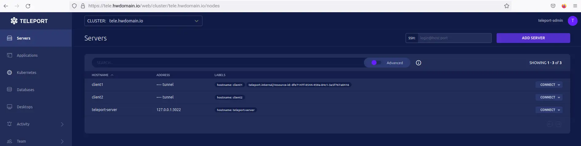Screen dimensions: 581x146
Task: Click the shield tracking protection icon
Action: click(74, 6)
